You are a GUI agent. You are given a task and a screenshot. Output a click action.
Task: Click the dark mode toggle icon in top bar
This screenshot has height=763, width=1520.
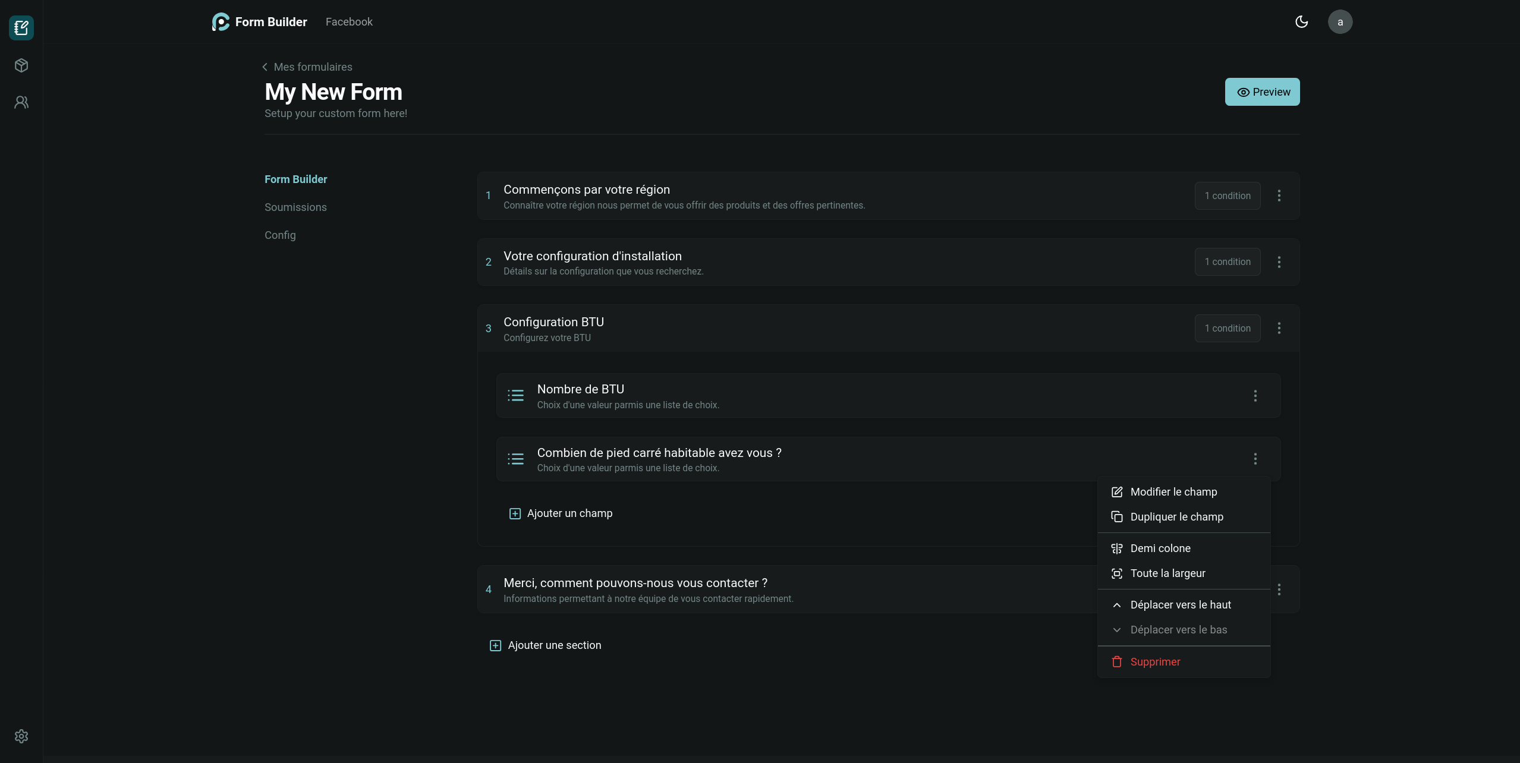pyautogui.click(x=1302, y=21)
